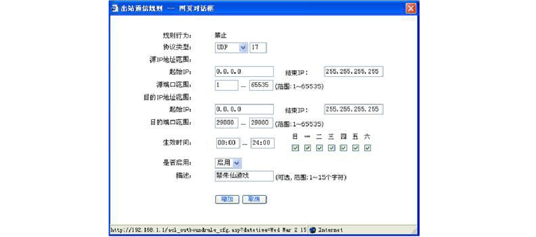Click the protocol number field showing 17
The height and width of the screenshot is (237, 536).
[x=258, y=48]
